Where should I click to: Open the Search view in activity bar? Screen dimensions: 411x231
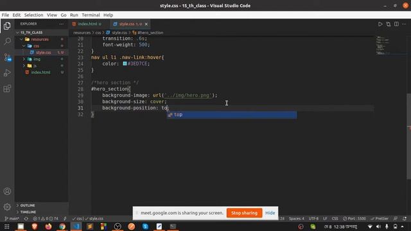tap(7, 41)
